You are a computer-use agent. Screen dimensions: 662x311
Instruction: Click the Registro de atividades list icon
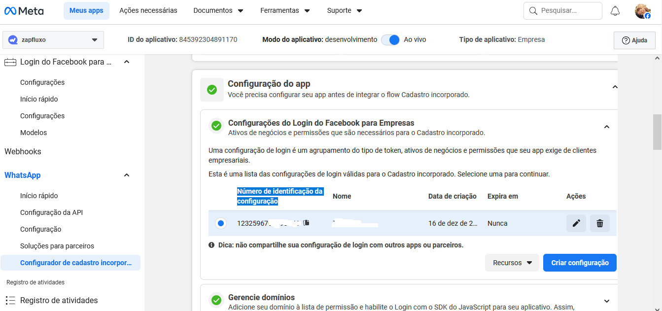[x=10, y=300]
